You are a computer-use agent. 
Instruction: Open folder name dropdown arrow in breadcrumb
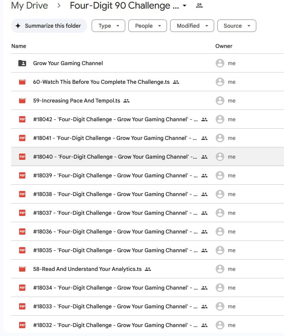pyautogui.click(x=185, y=6)
